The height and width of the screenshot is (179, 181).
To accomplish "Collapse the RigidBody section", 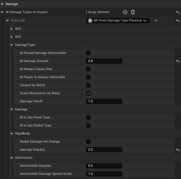I will click(12, 134).
